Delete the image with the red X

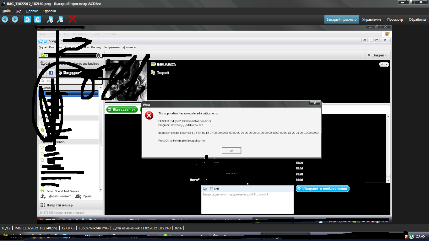(x=73, y=19)
